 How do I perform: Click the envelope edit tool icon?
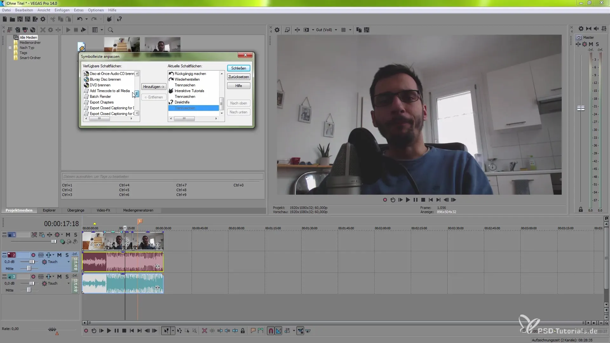[x=180, y=331]
